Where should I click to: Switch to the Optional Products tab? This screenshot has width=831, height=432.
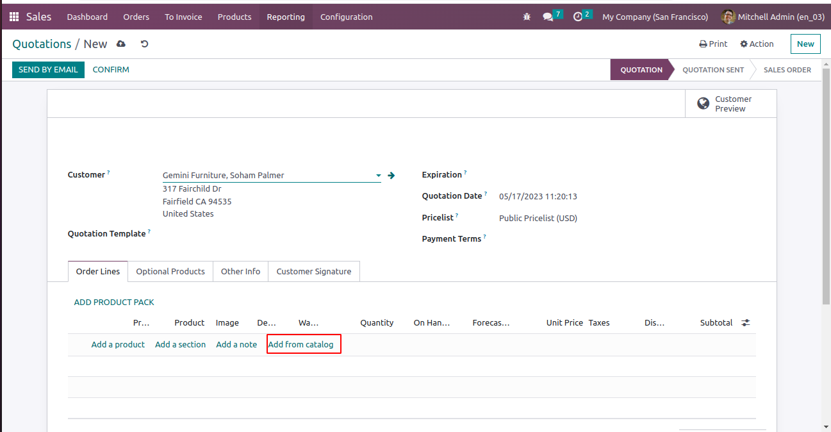(x=170, y=272)
